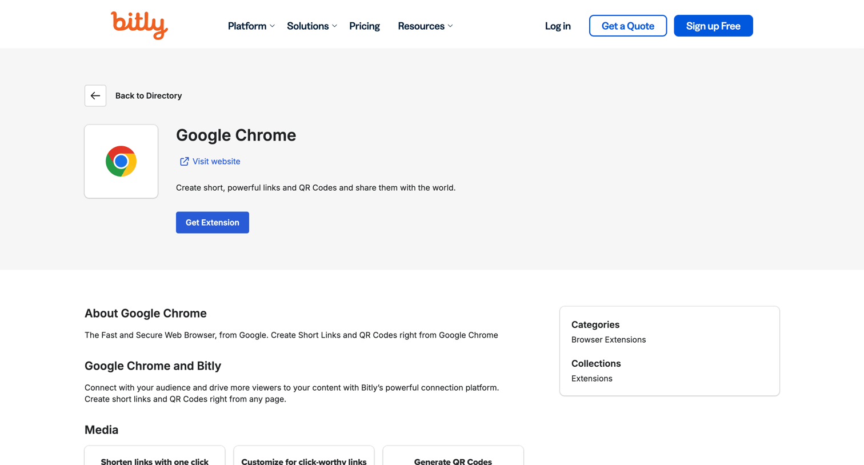Viewport: 864px width, 465px height.
Task: Open the Solutions menu label
Action: pyautogui.click(x=307, y=26)
